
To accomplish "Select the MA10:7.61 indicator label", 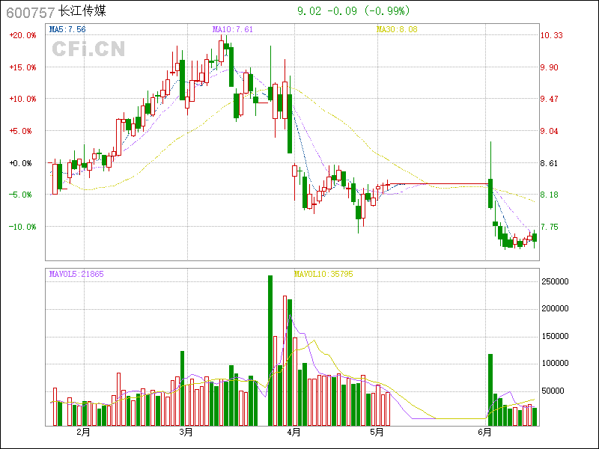I will (233, 29).
